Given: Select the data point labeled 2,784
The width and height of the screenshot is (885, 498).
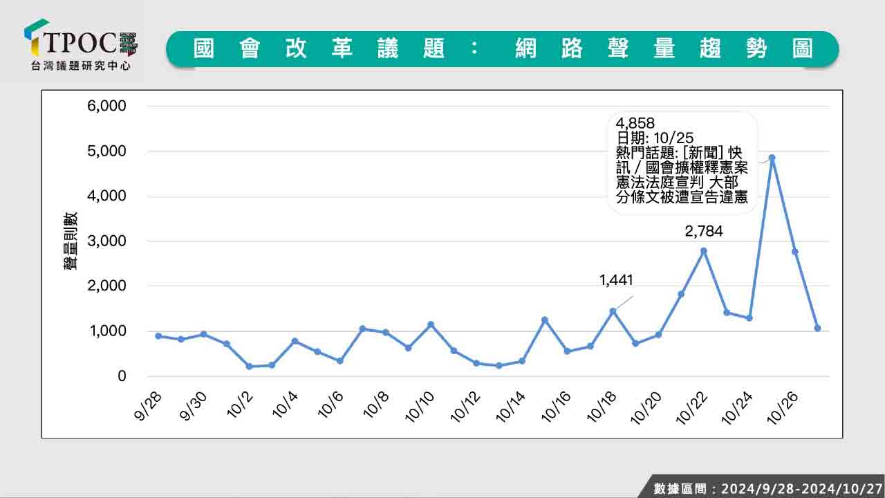Looking at the screenshot, I should [704, 251].
